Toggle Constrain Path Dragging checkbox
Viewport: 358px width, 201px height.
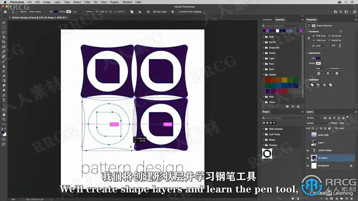pos(178,12)
